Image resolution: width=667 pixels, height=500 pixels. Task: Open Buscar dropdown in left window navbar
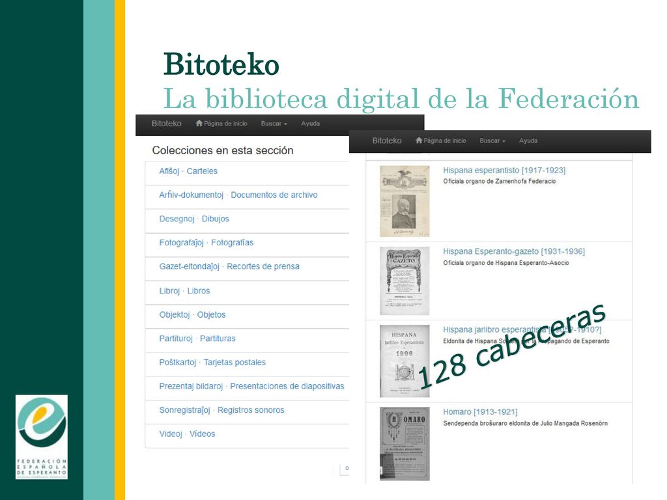274,123
